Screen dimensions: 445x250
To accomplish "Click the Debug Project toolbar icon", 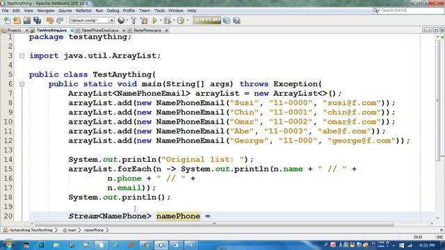I will click(x=168, y=20).
